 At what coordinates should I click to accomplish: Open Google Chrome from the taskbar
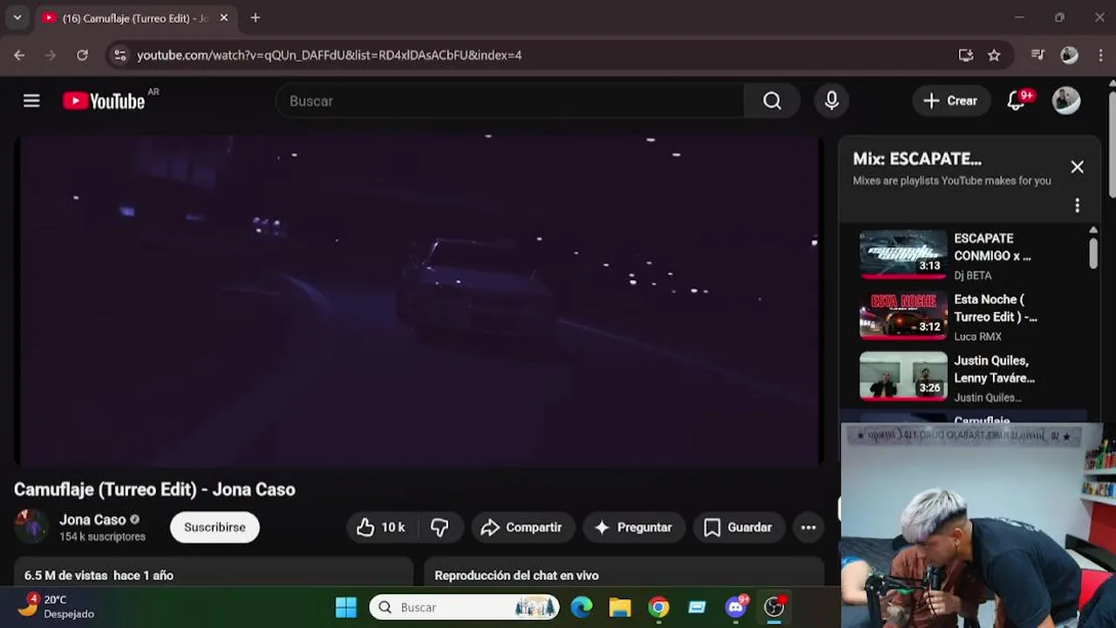pos(658,607)
